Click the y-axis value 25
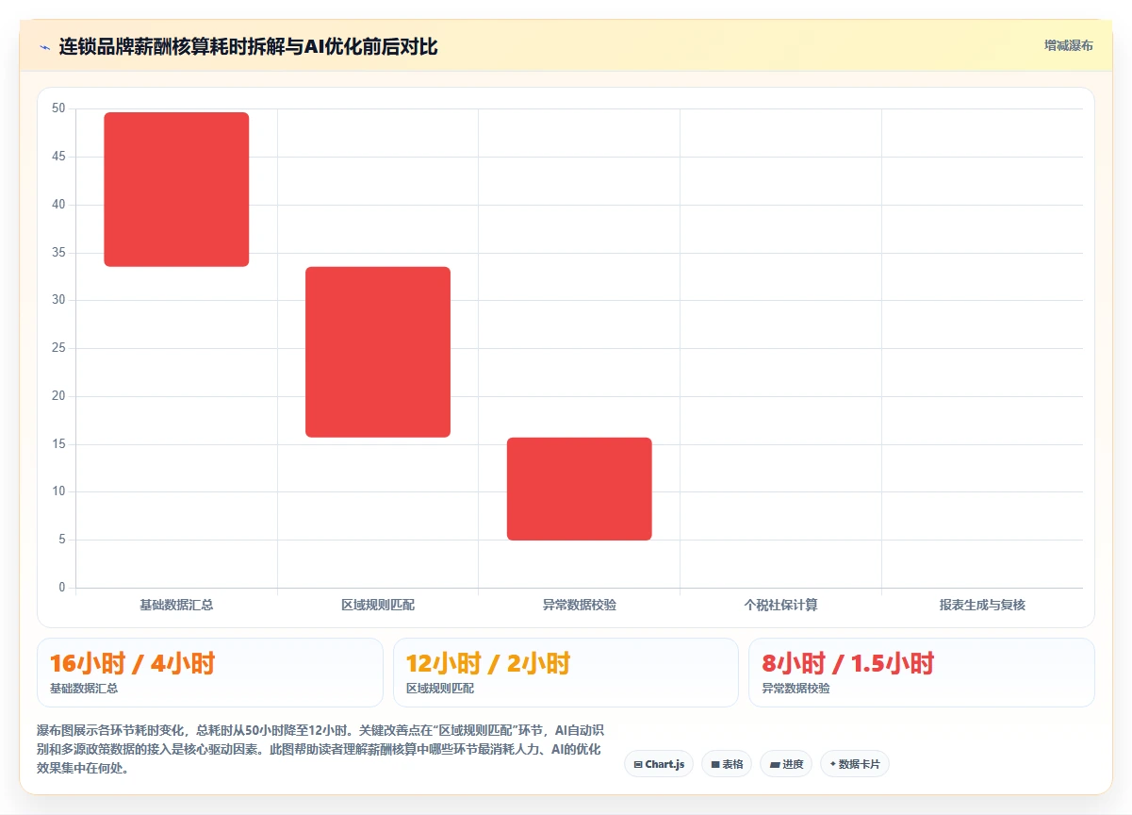 58,348
